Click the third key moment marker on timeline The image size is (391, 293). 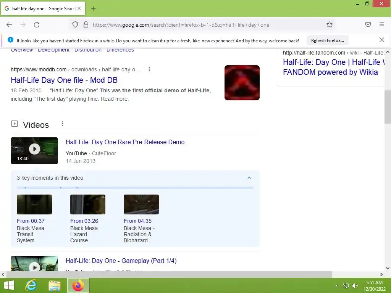pos(77,188)
